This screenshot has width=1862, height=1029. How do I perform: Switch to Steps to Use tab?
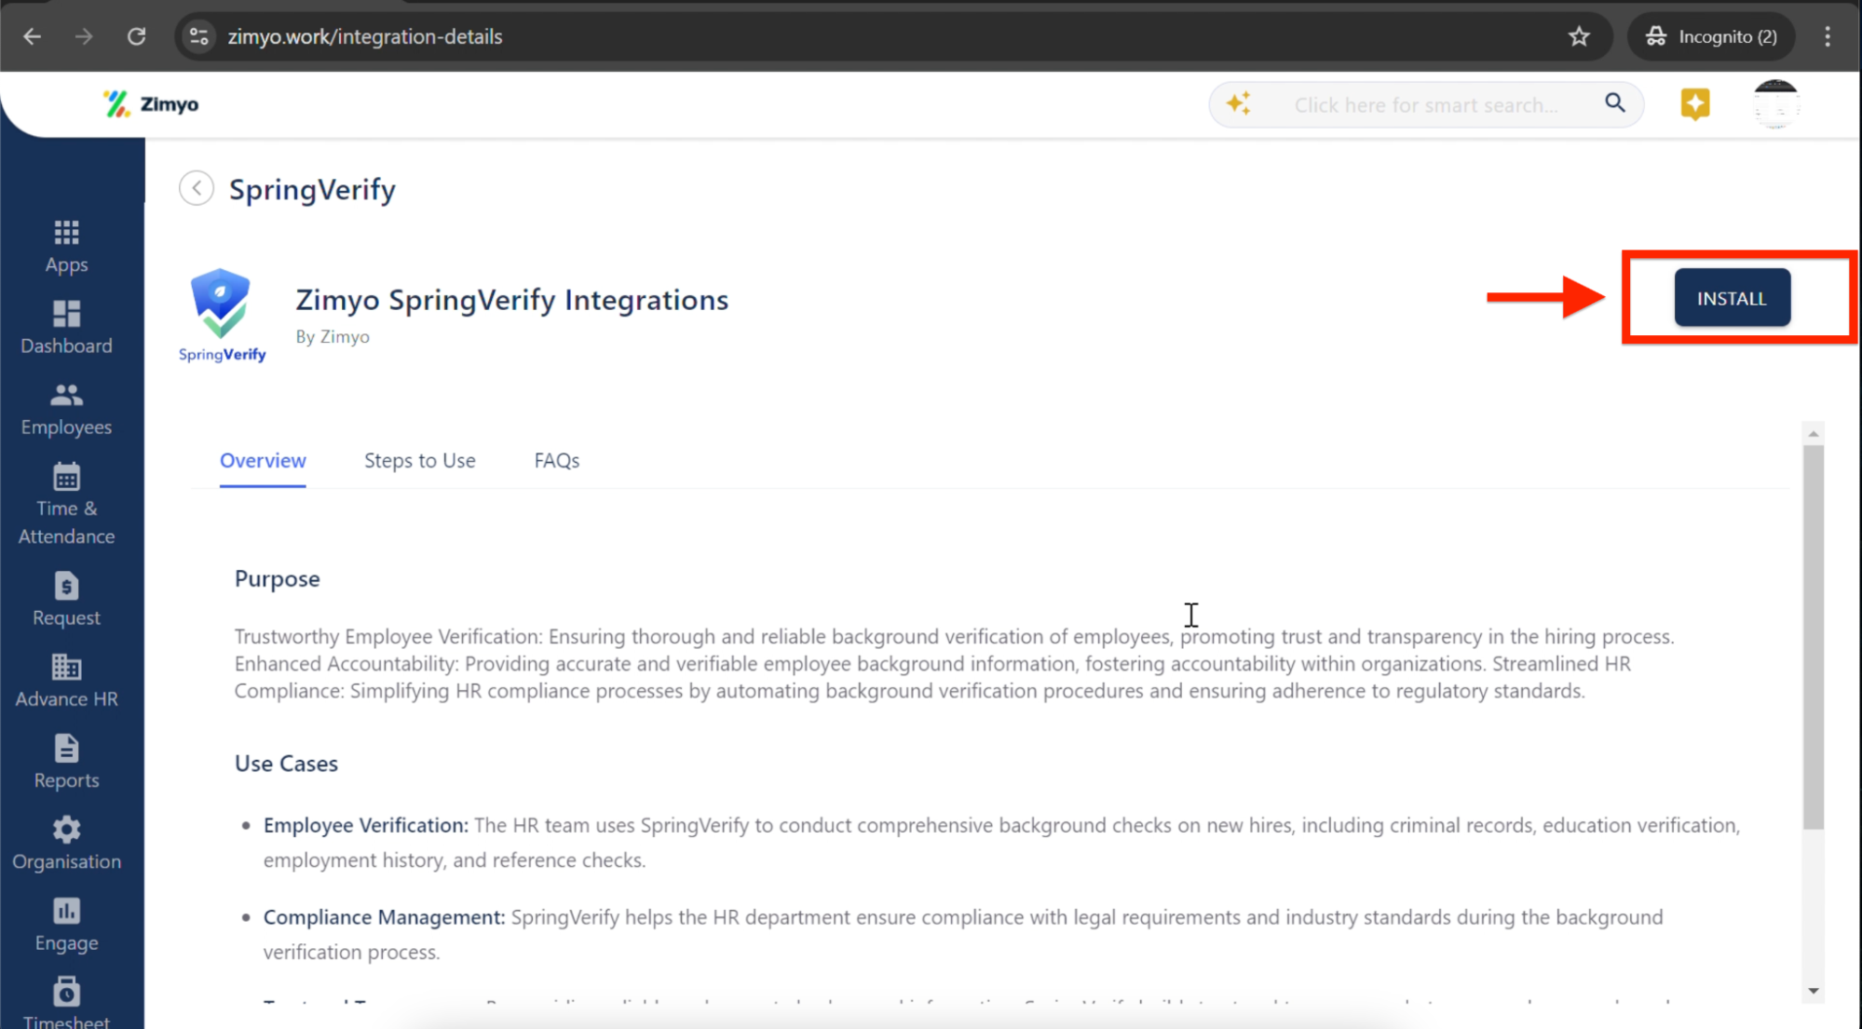(x=419, y=460)
